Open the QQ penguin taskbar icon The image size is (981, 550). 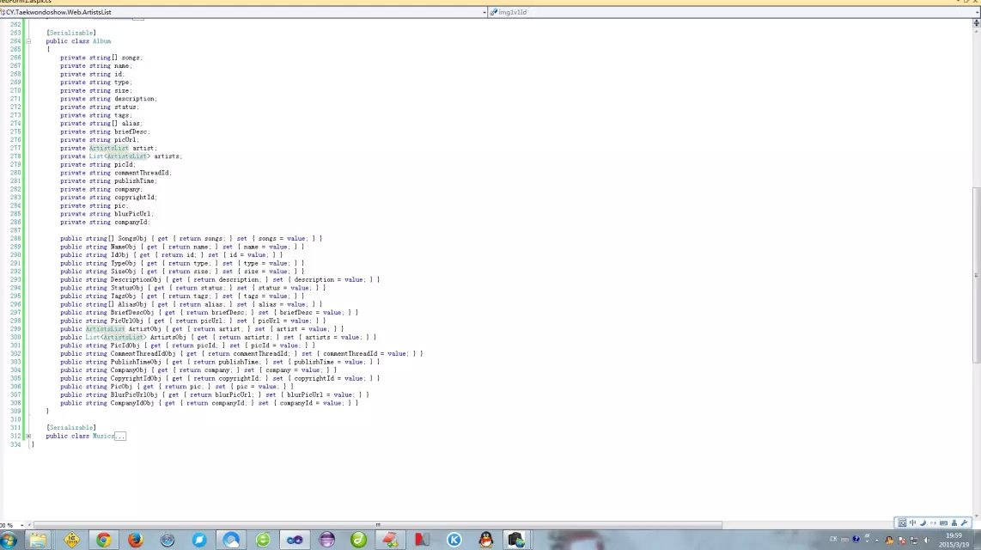point(486,540)
